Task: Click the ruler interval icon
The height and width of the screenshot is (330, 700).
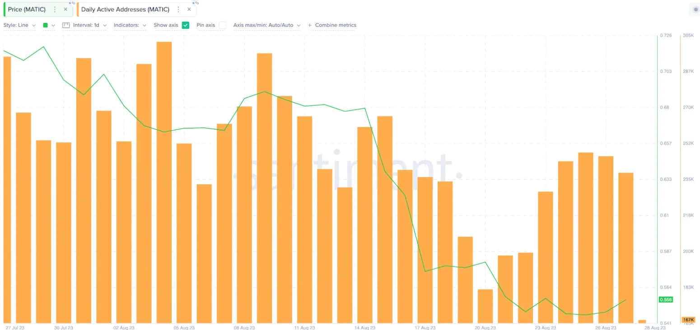Action: click(x=66, y=25)
